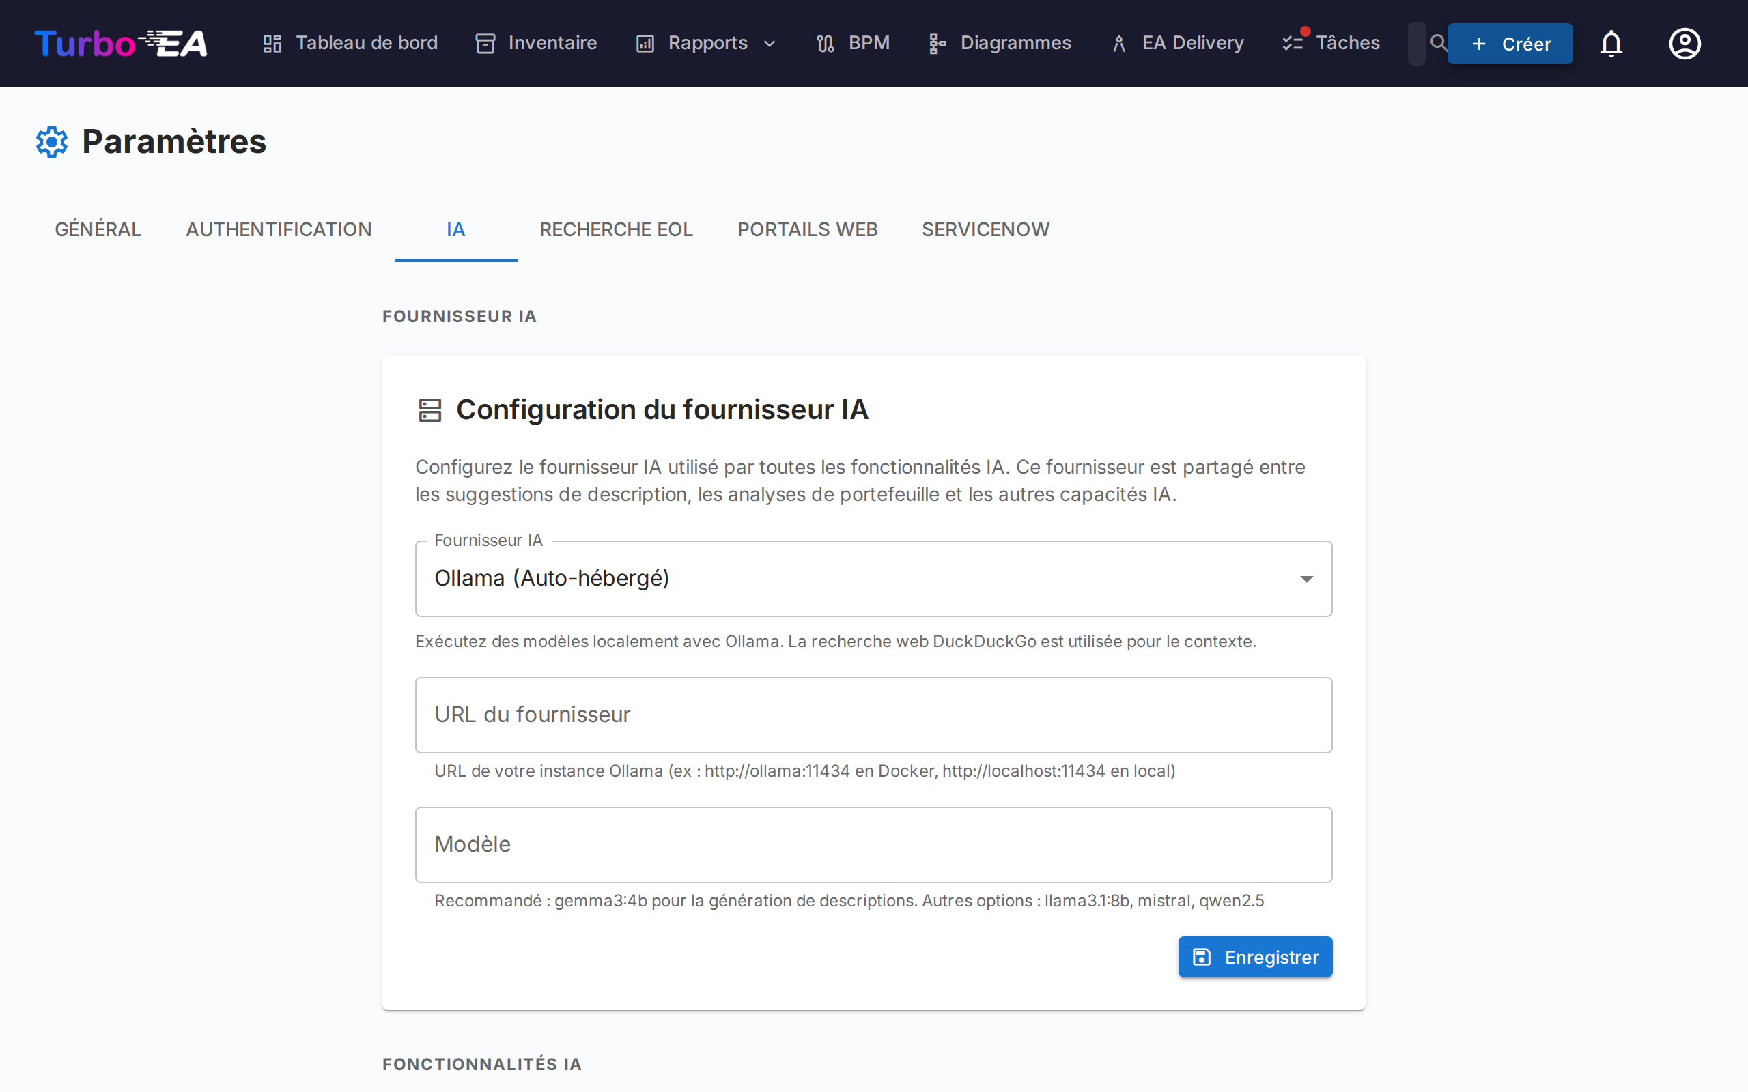Click the Paramètres gear icon
This screenshot has width=1748, height=1092.
point(51,141)
